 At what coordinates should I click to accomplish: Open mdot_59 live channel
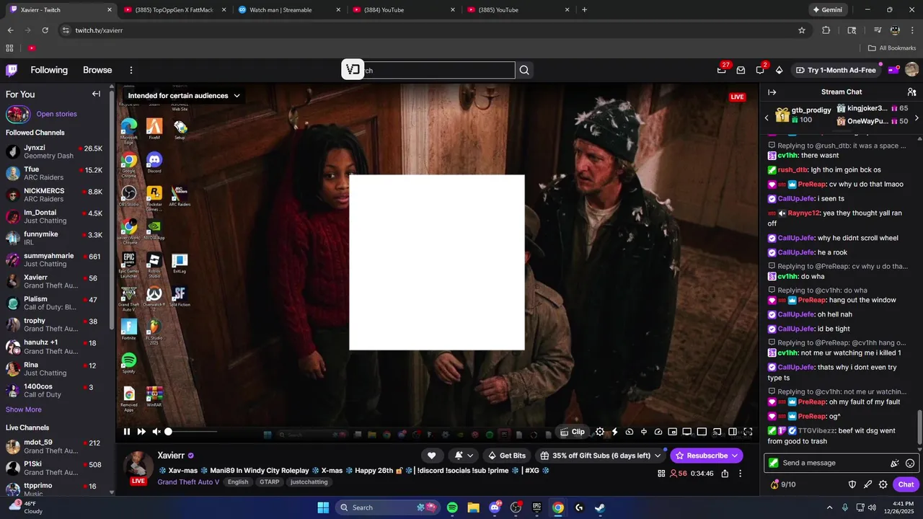point(54,446)
